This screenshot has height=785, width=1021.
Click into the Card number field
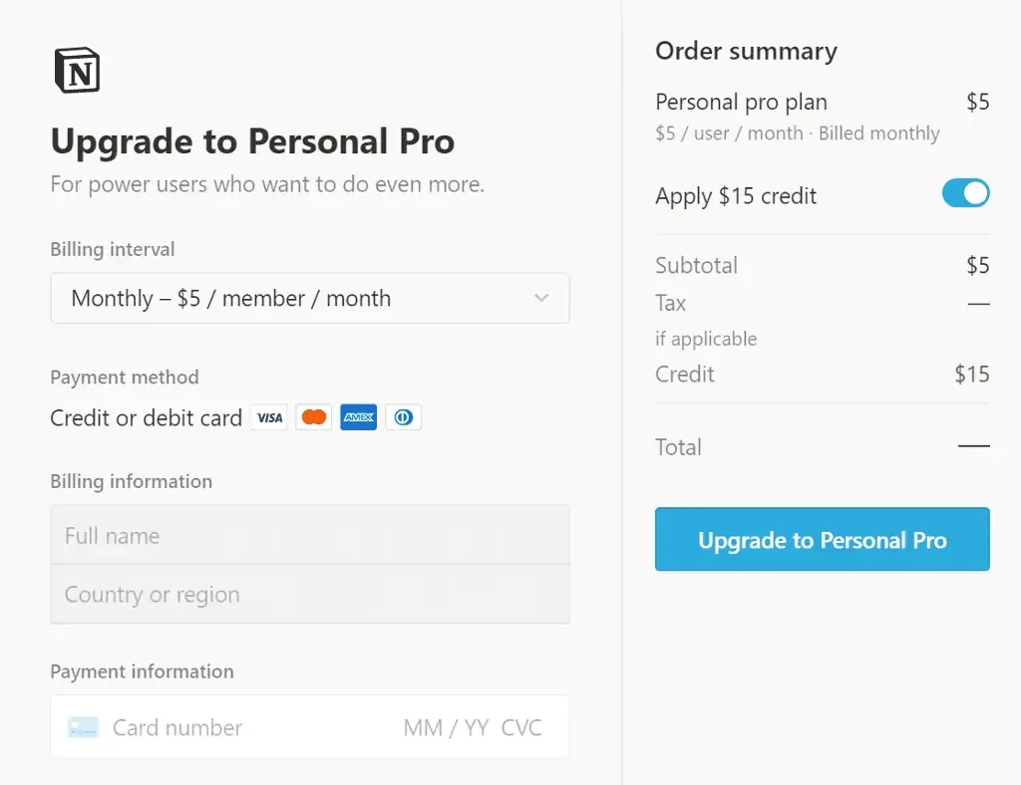[239, 727]
